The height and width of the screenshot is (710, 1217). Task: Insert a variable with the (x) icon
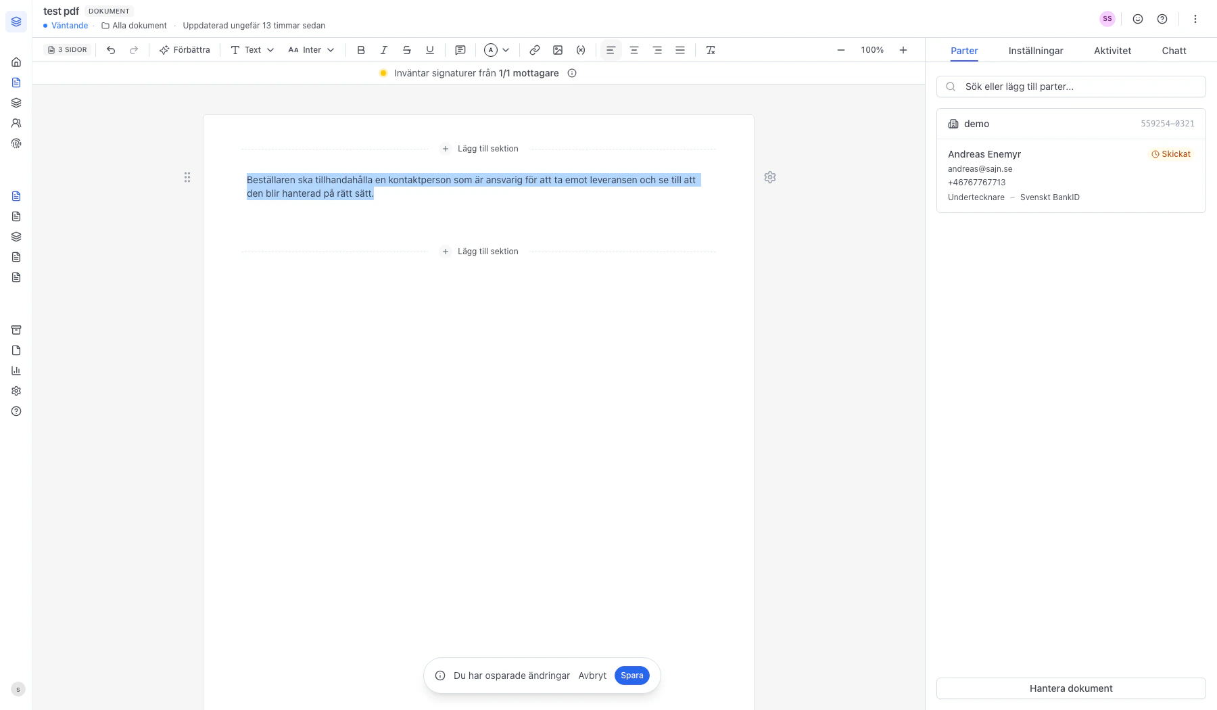click(x=581, y=50)
